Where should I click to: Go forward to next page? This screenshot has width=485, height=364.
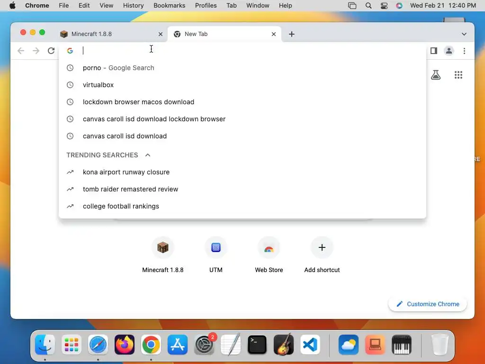(36, 51)
